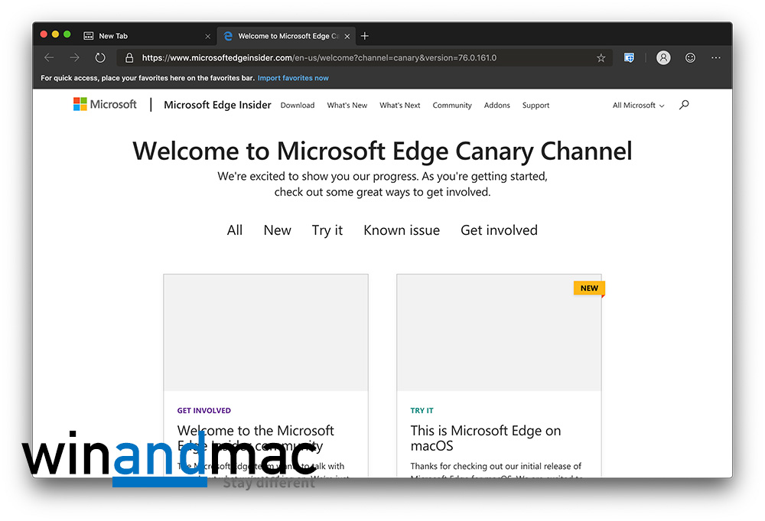Open the This is Microsoft Edge on macOS card
This screenshot has width=765, height=521.
[x=485, y=438]
